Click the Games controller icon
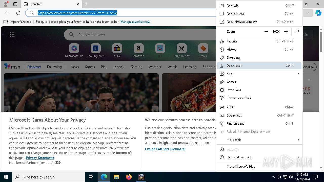 tap(222, 82)
